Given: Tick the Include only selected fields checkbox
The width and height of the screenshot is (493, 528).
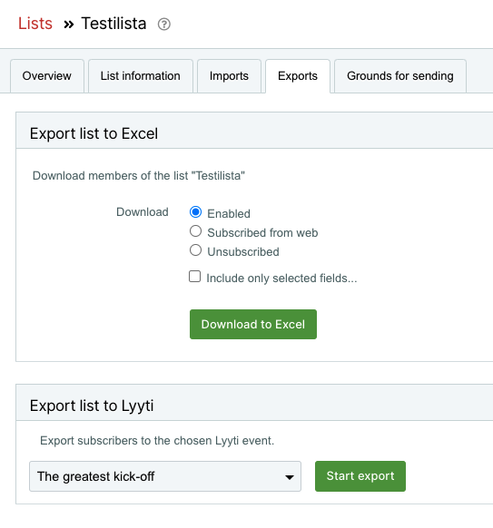Looking at the screenshot, I should (x=195, y=277).
